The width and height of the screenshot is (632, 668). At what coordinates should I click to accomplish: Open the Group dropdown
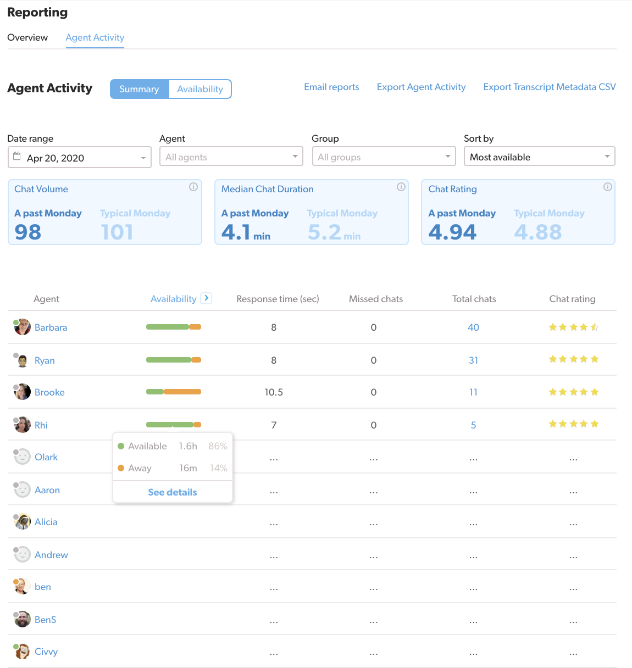pos(384,157)
